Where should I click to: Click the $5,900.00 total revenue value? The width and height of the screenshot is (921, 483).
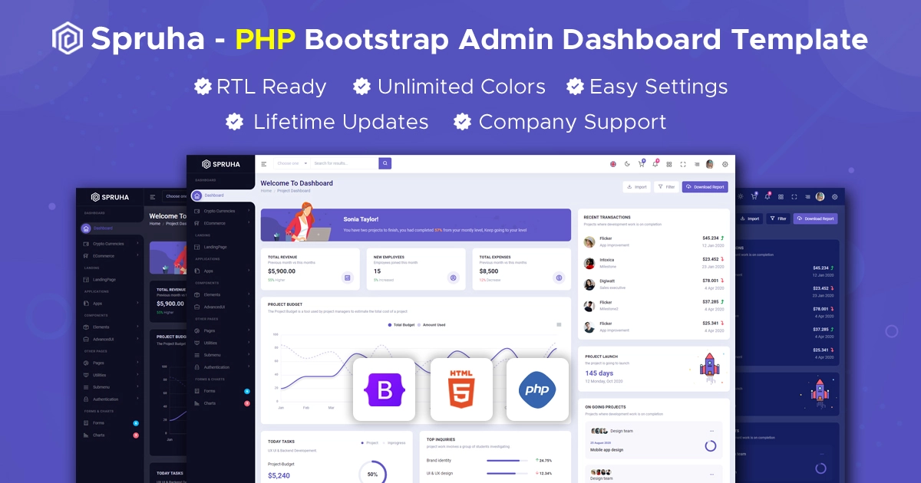point(282,271)
